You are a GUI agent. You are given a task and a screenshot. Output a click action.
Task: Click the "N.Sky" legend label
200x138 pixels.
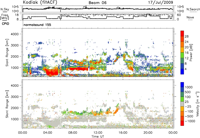[5, 9]
